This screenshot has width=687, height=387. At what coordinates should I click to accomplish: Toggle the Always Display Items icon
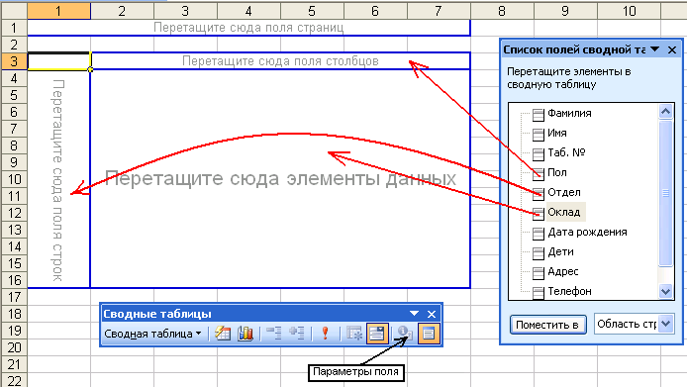tap(377, 334)
